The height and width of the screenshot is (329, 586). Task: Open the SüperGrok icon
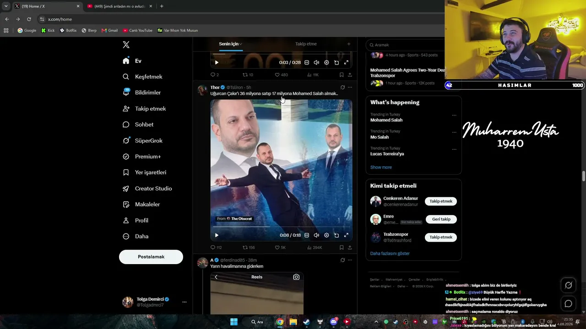[x=126, y=141]
